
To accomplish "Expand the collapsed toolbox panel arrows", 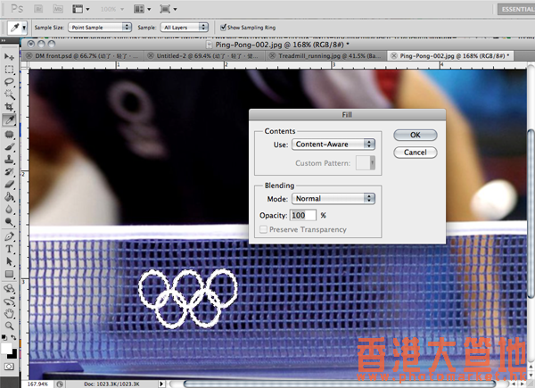I will 4,40.
